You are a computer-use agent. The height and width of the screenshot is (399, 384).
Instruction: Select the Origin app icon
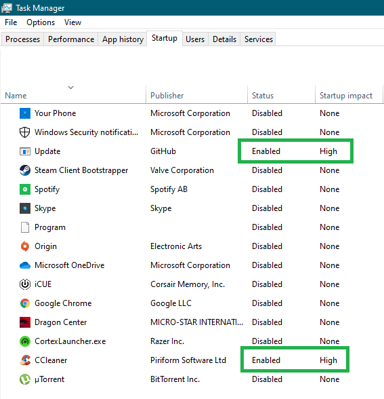click(x=25, y=246)
